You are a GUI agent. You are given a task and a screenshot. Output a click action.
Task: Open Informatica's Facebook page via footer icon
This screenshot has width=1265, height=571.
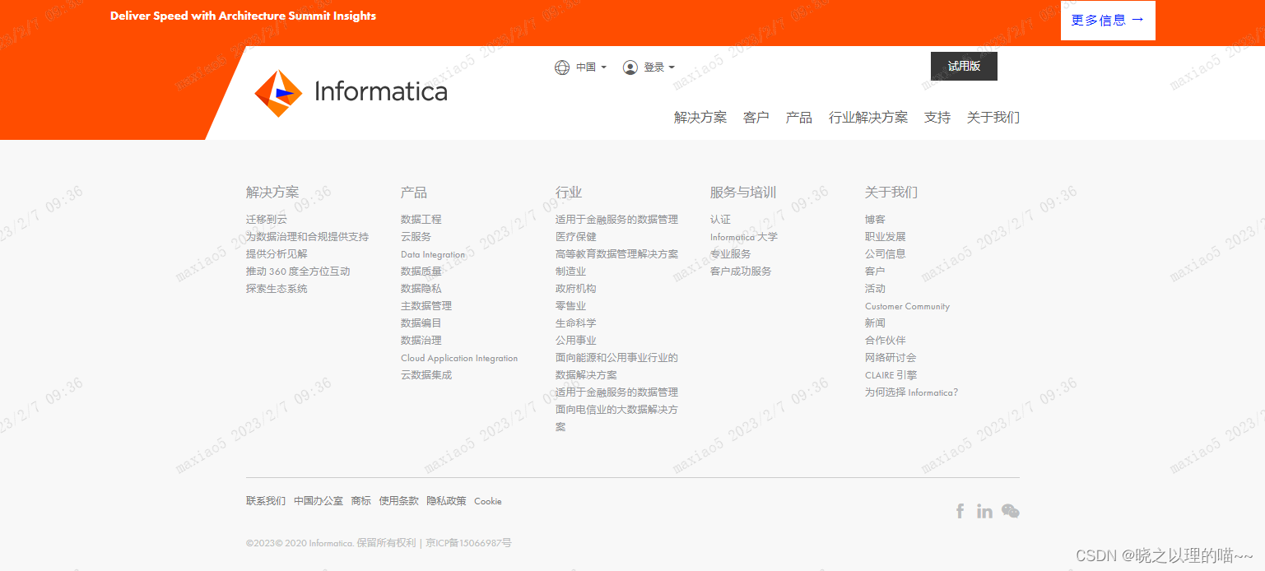(x=960, y=511)
